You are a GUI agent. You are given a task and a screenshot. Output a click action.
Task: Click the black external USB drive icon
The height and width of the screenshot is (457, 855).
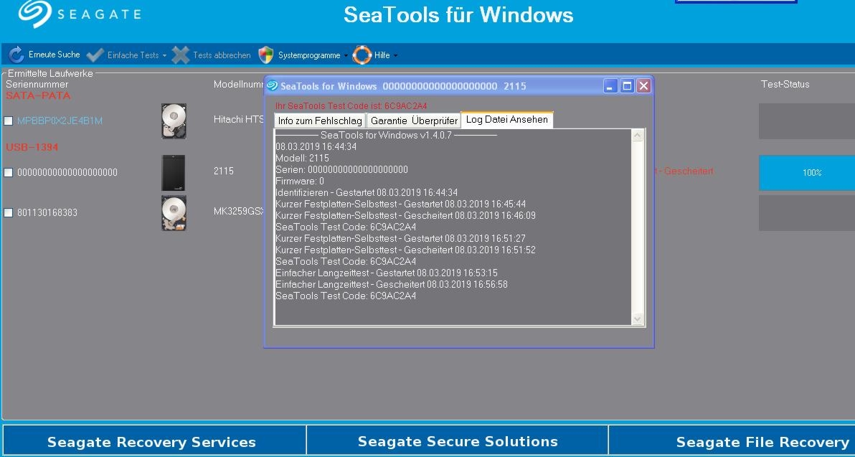(174, 172)
